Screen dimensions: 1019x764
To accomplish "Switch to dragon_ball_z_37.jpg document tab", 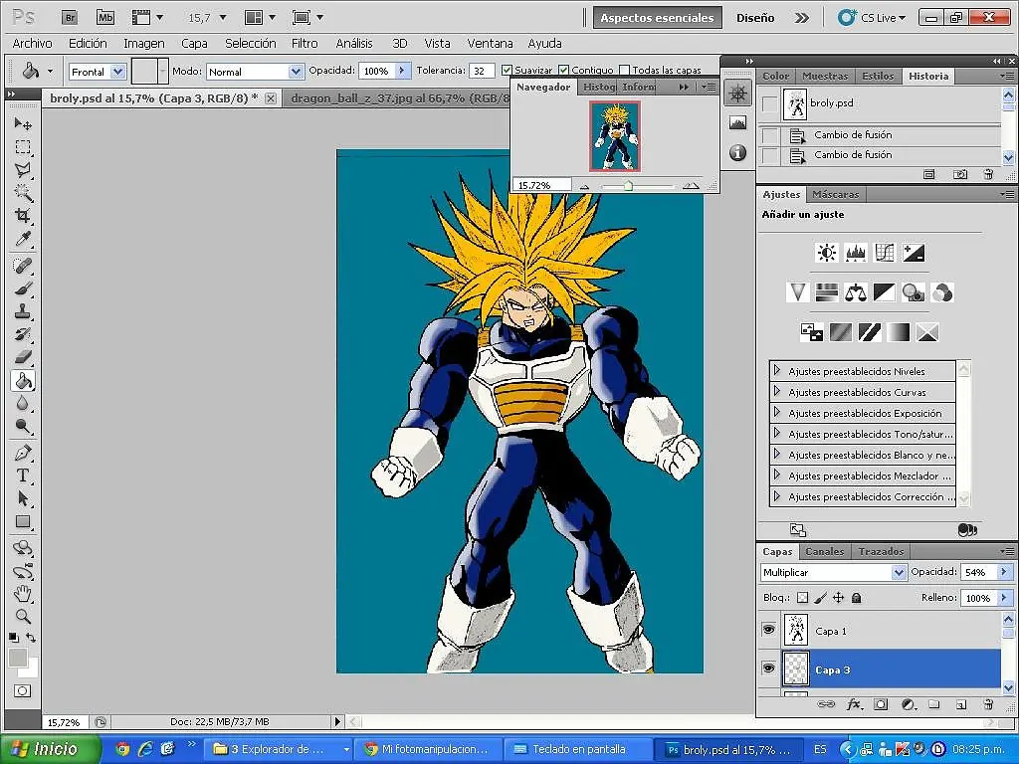I will click(x=399, y=98).
